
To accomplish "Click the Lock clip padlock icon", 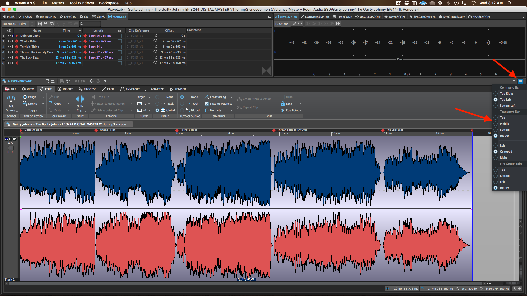I will pyautogui.click(x=283, y=104).
